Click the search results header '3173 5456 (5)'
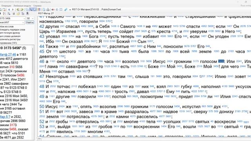 (x=13, y=48)
